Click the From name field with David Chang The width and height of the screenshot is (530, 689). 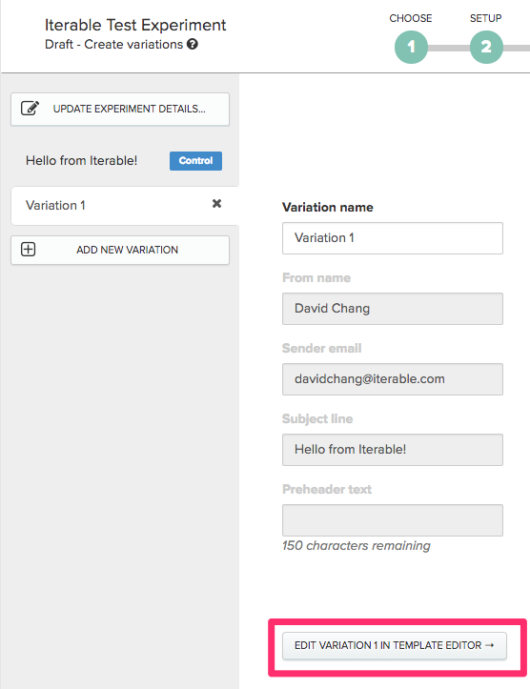click(393, 309)
